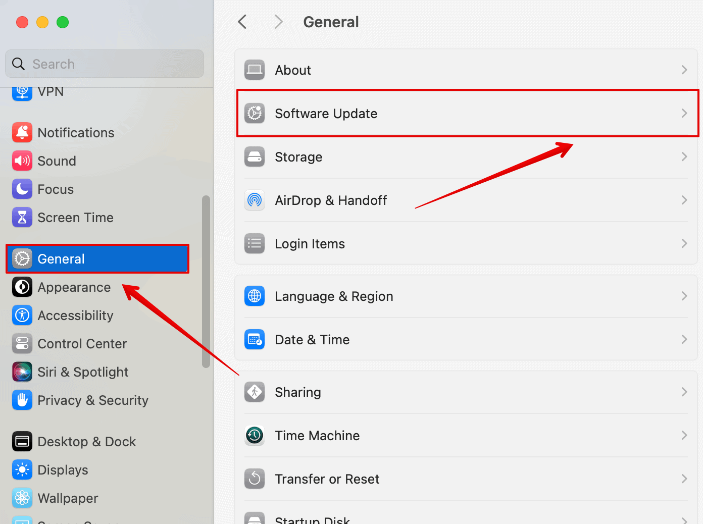703x524 pixels.
Task: Go back with the left arrow button
Action: click(242, 22)
